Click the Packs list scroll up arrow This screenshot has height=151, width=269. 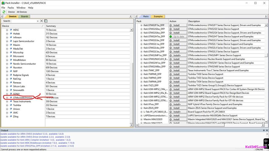pos(266,25)
